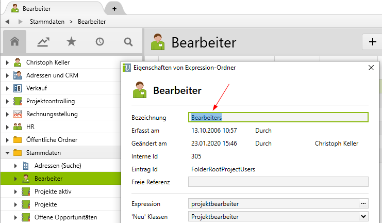The width and height of the screenshot is (382, 223).
Task: Select Offene Opportunitäten folder
Action: pos(65,217)
